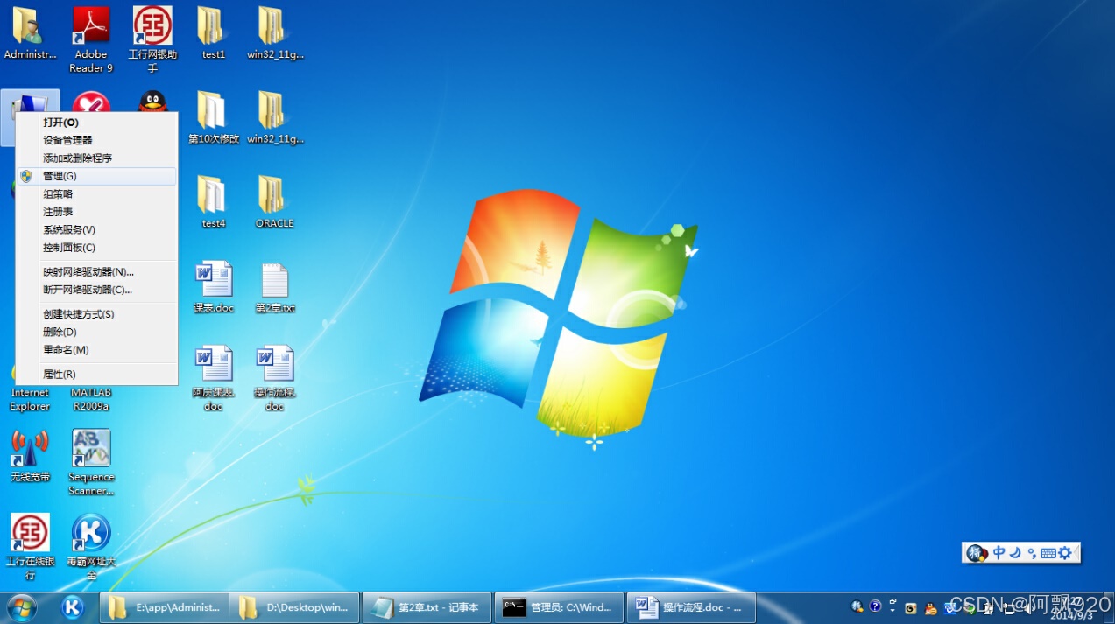This screenshot has height=624, width=1115.
Task: Click the Internet Explorer shortcut label
Action: [x=30, y=399]
